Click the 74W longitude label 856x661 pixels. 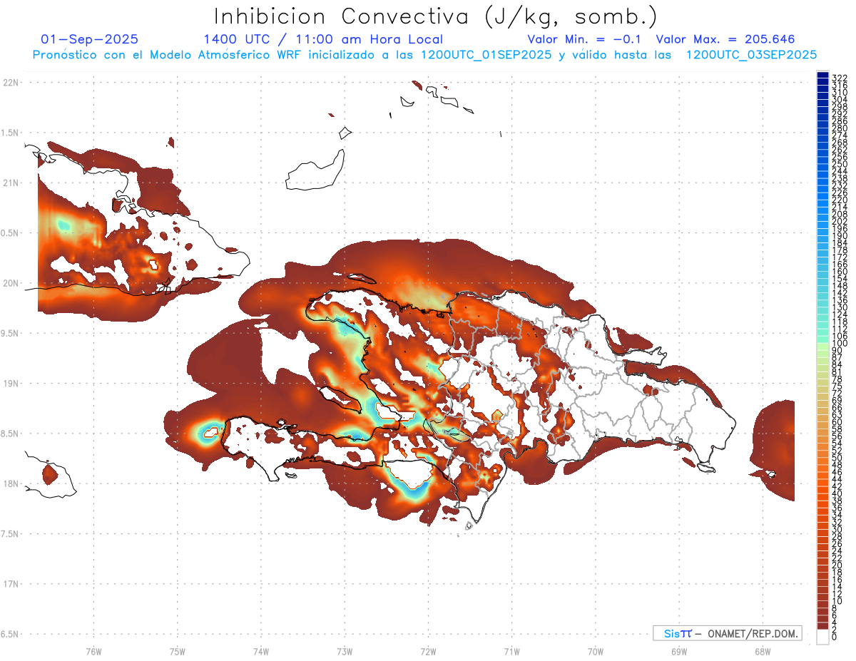pos(260,651)
